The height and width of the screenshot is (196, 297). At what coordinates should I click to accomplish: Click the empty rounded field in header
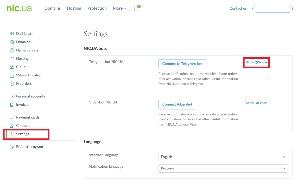point(272,8)
